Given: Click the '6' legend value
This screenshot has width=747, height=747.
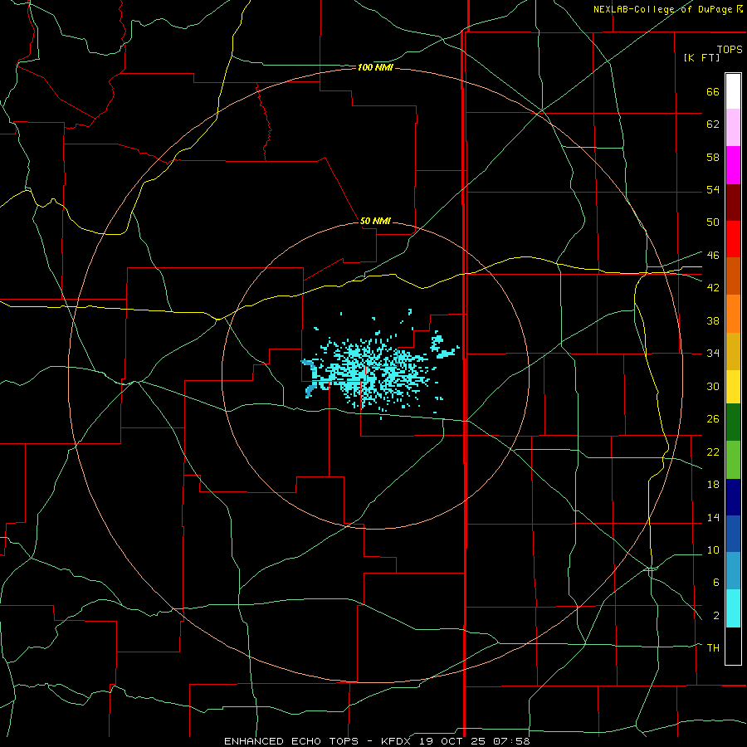Looking at the screenshot, I should (x=715, y=582).
